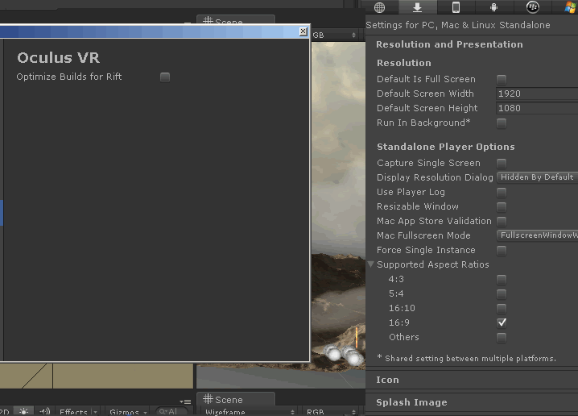Close the Oculus VR window
Viewport: 578px width, 416px height.
303,31
